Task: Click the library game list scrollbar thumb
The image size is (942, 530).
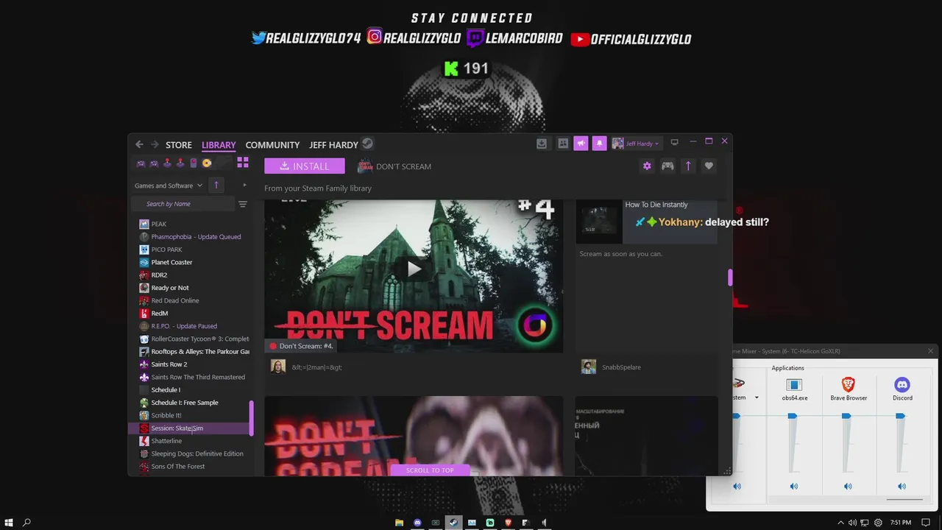Action: [x=252, y=418]
